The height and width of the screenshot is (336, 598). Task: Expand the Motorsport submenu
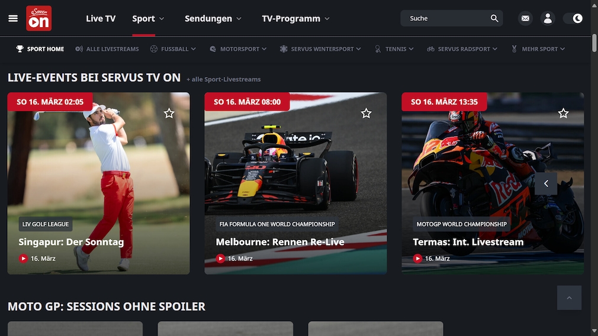[238, 49]
